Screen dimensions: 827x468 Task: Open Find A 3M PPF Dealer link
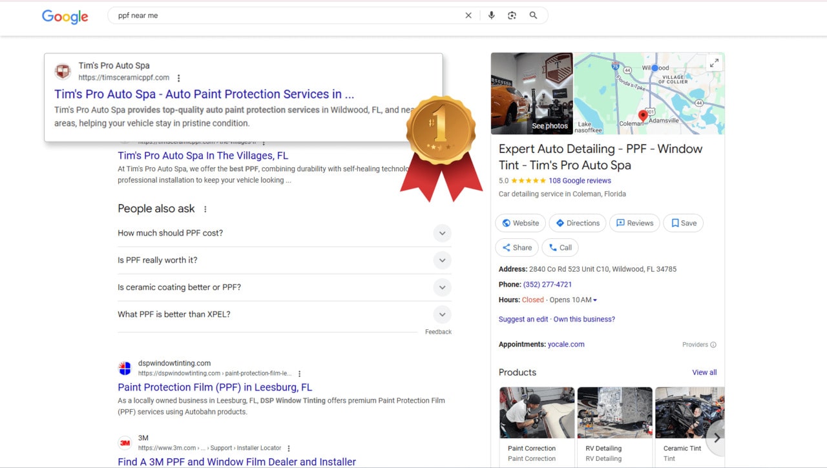point(236,462)
